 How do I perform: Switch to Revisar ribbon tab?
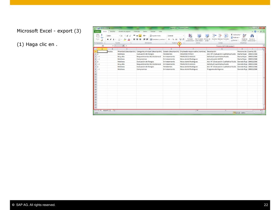153,31
